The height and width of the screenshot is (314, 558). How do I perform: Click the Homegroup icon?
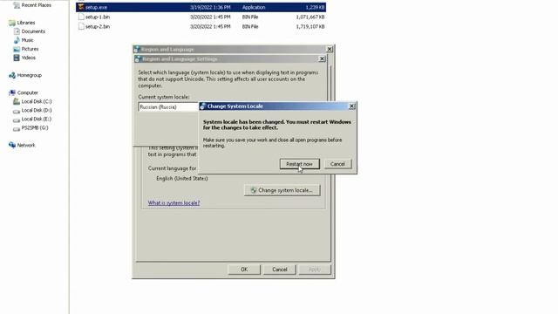[x=12, y=75]
